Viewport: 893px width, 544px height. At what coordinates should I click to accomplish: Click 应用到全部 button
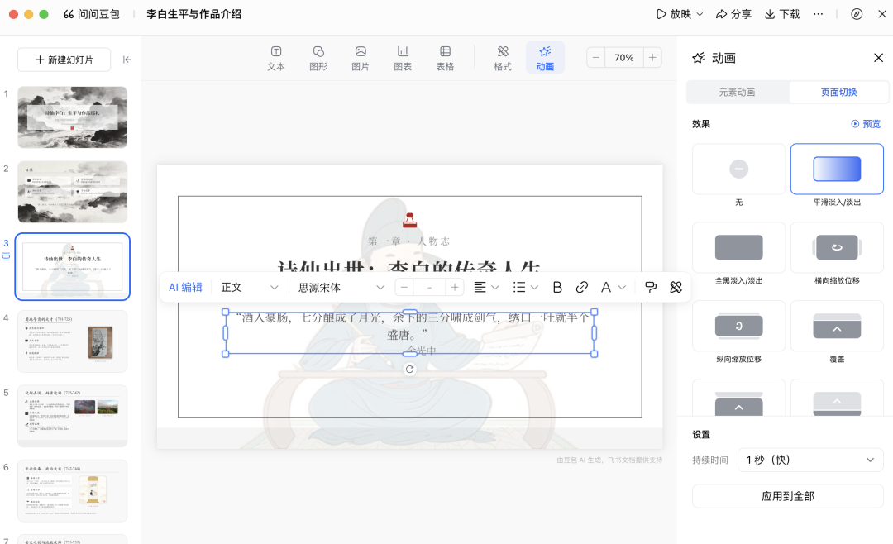(787, 496)
